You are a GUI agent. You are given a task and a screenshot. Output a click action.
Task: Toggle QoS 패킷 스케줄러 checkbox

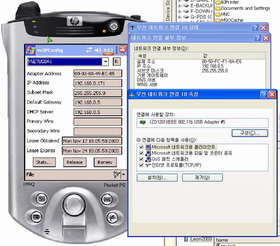(x=141, y=159)
